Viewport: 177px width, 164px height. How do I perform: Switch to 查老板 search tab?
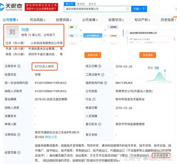tap(81, 4)
